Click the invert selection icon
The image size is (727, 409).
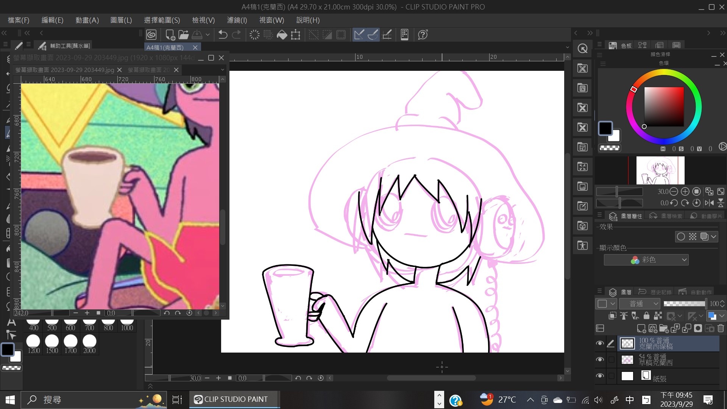327,35
